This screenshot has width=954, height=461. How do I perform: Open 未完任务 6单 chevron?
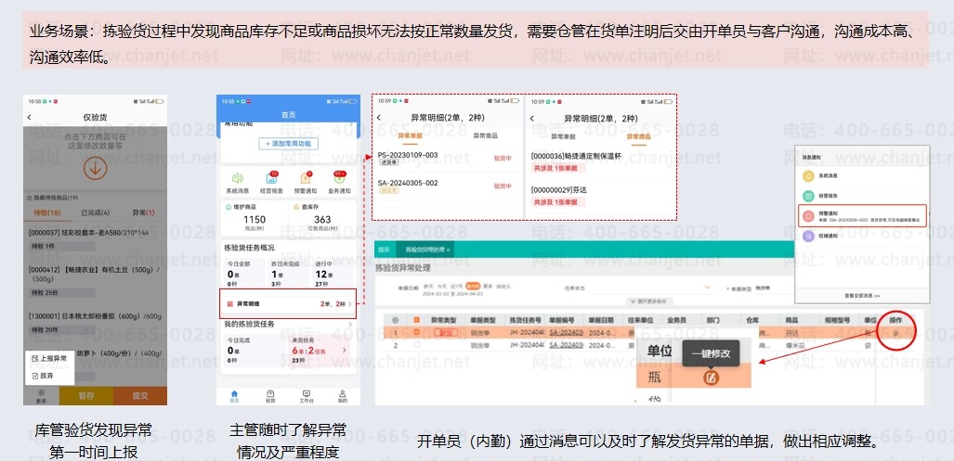click(x=345, y=351)
